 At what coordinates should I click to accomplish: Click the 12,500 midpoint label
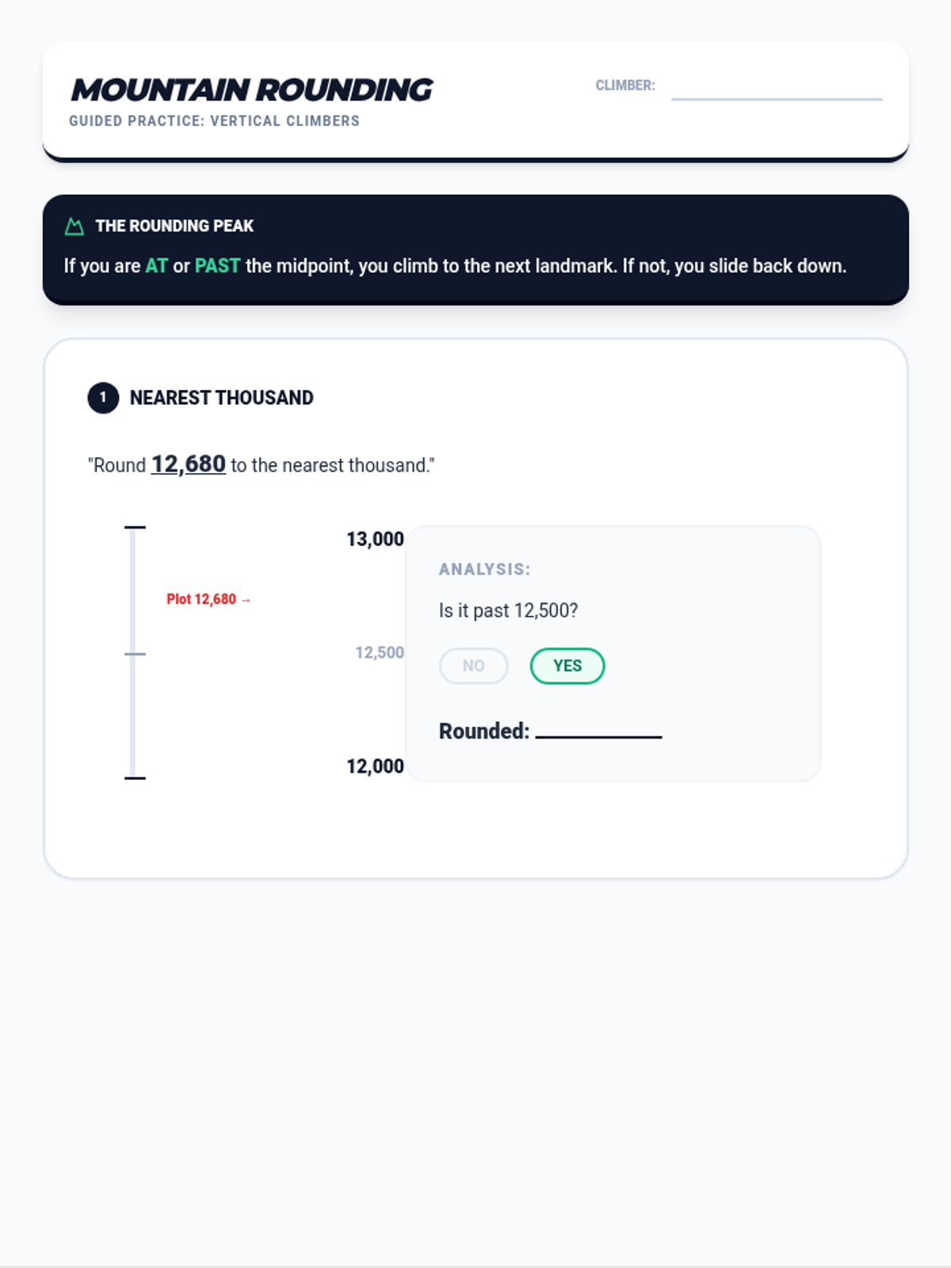(379, 653)
